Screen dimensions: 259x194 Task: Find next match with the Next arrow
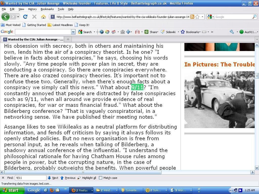tap(53, 178)
